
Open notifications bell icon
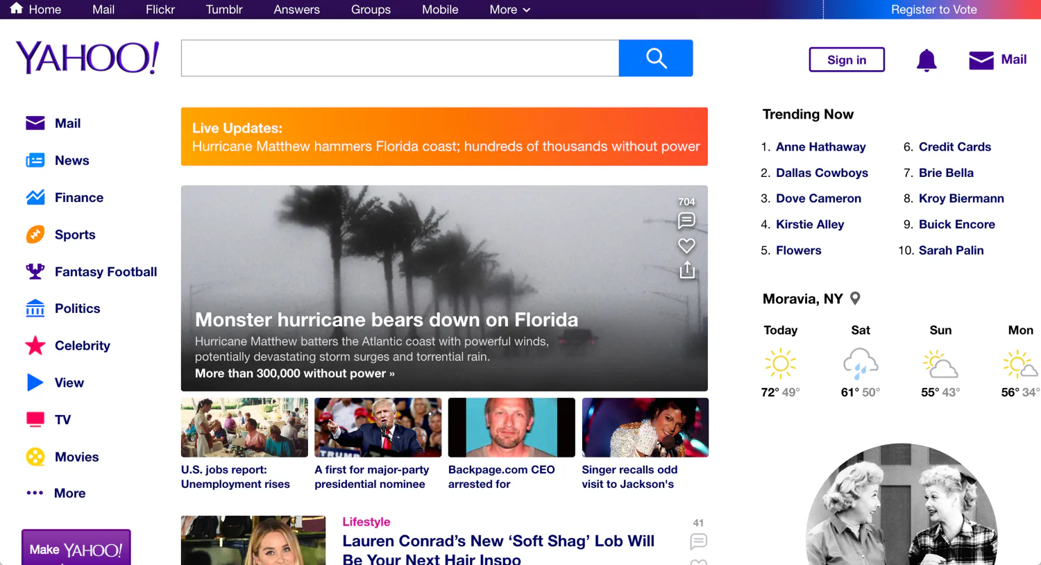click(x=926, y=60)
